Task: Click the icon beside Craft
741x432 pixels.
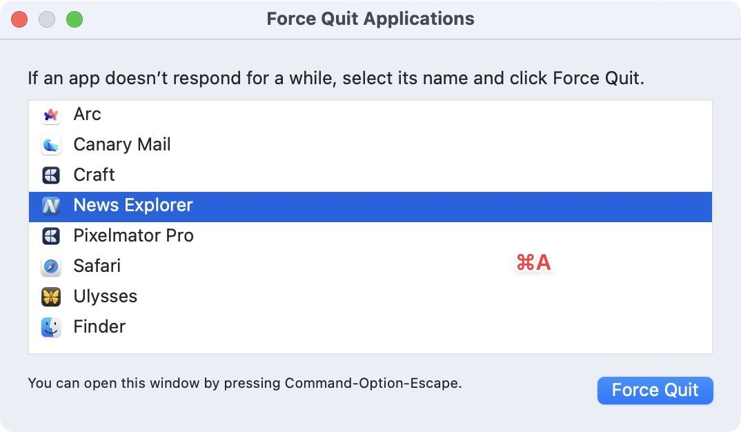Action: [51, 175]
